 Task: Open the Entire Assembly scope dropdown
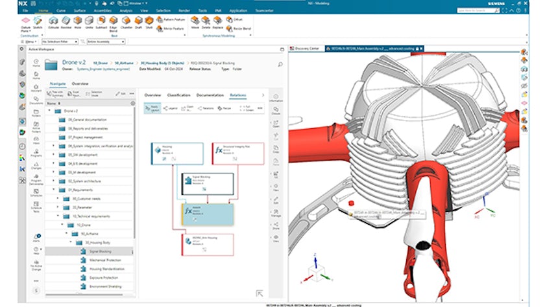point(106,41)
